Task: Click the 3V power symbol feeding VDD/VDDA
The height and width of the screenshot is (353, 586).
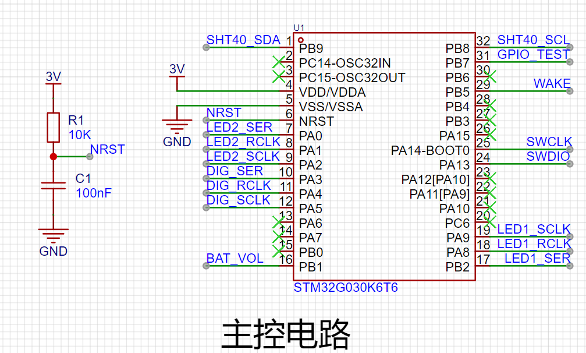Action: coord(177,70)
